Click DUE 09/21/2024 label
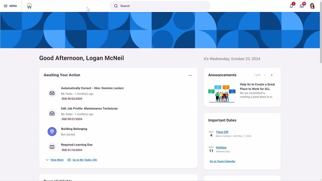The width and height of the screenshot is (322, 181). 72,119
